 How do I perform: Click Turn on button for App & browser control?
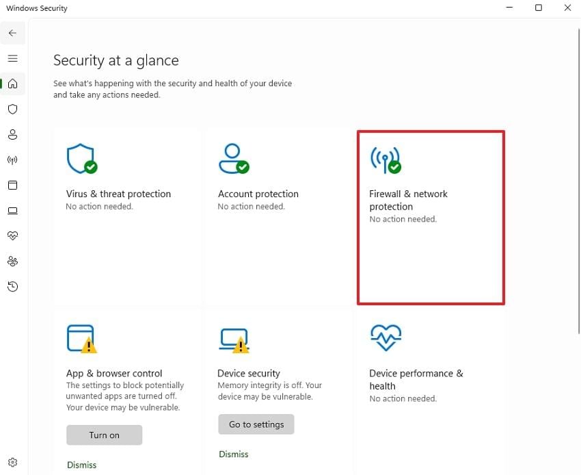(x=104, y=435)
